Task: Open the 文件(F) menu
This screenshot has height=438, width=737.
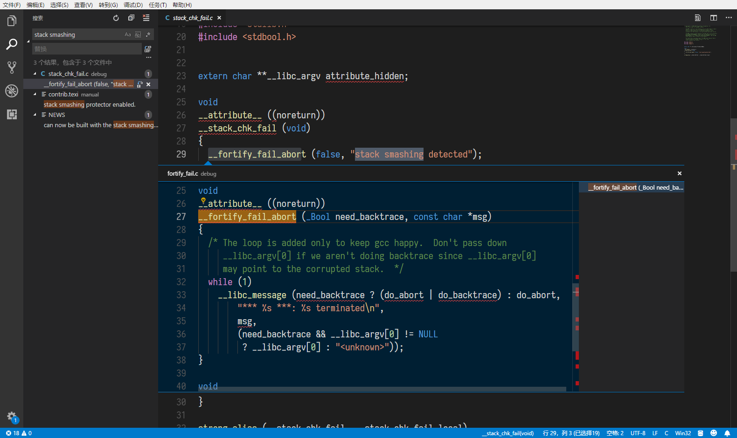Action: pos(12,5)
